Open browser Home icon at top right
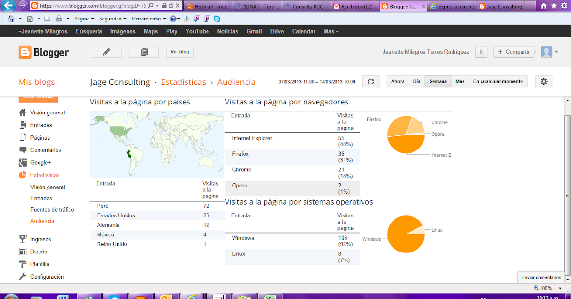 [x=543, y=6]
